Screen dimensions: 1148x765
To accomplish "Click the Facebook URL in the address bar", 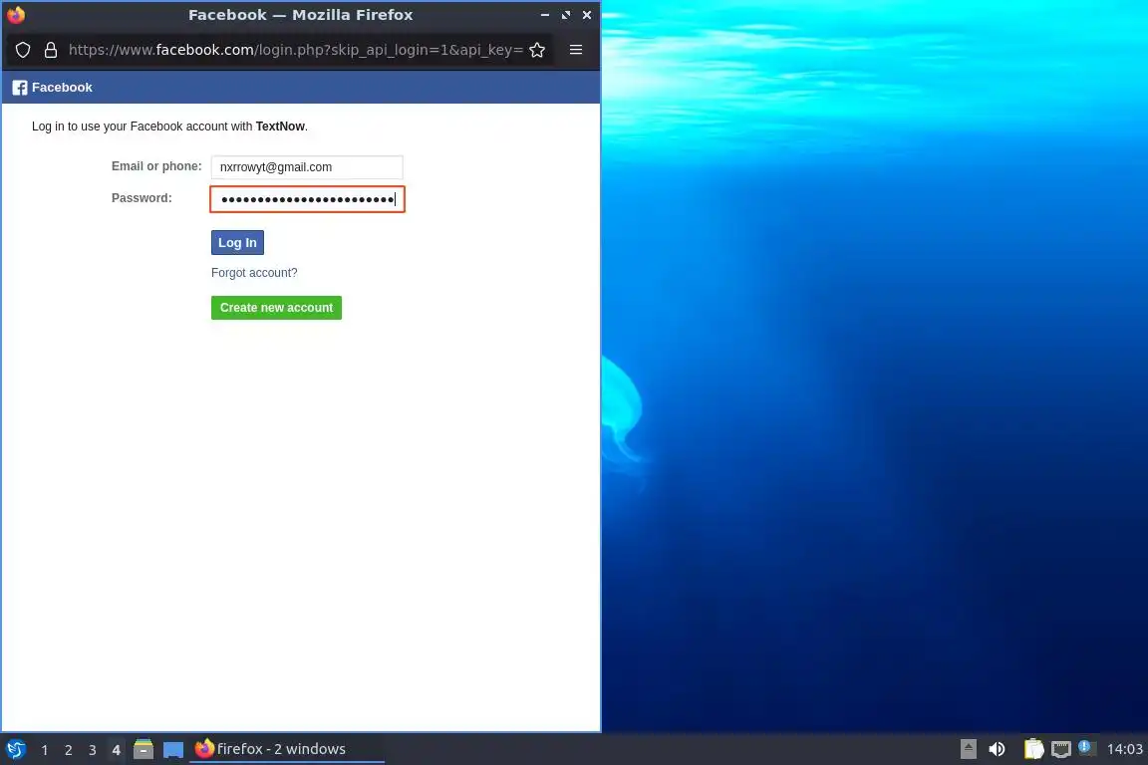I will click(x=296, y=50).
